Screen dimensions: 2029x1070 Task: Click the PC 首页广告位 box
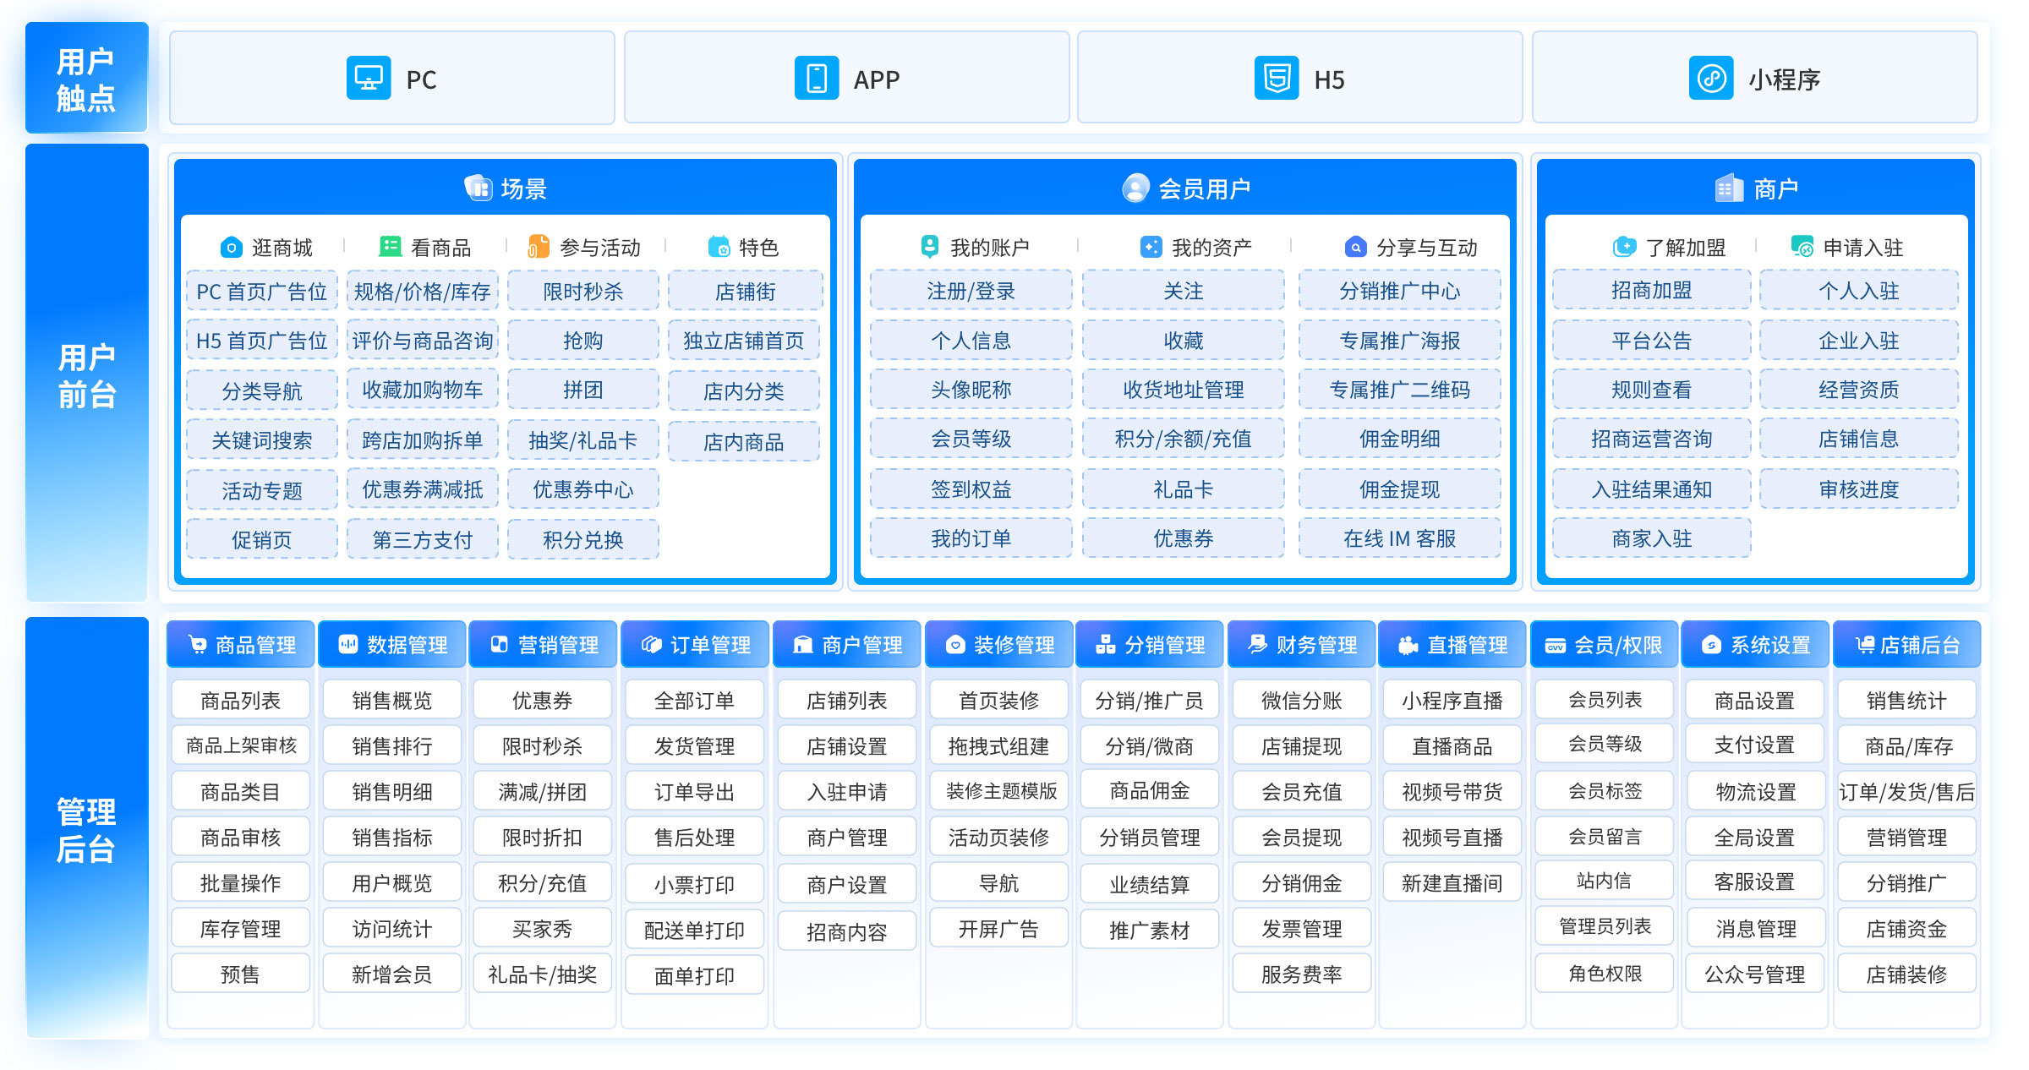pos(262,292)
